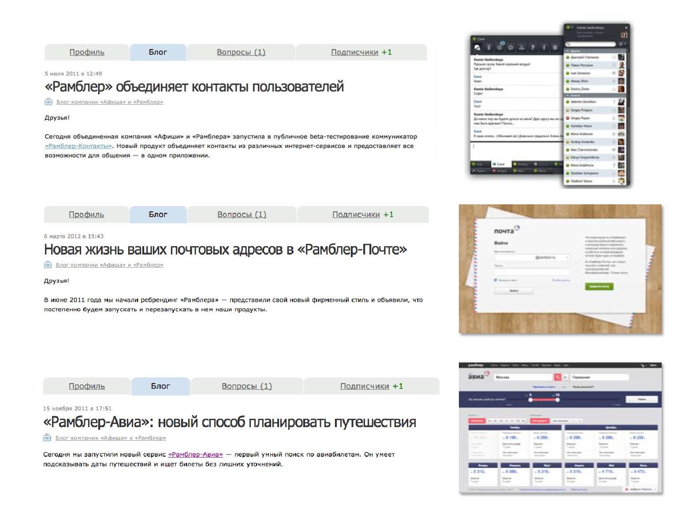The width and height of the screenshot is (700, 524).
Task: Click the red swap-direction button in Авиа
Action: (558, 377)
